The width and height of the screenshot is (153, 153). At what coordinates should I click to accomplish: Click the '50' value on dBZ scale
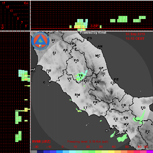pos(127,147)
